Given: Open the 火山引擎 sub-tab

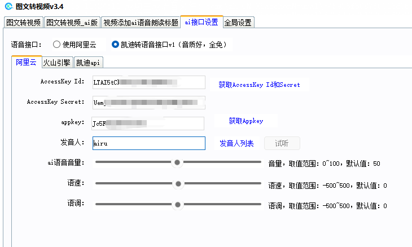Looking at the screenshot, I should click(56, 63).
